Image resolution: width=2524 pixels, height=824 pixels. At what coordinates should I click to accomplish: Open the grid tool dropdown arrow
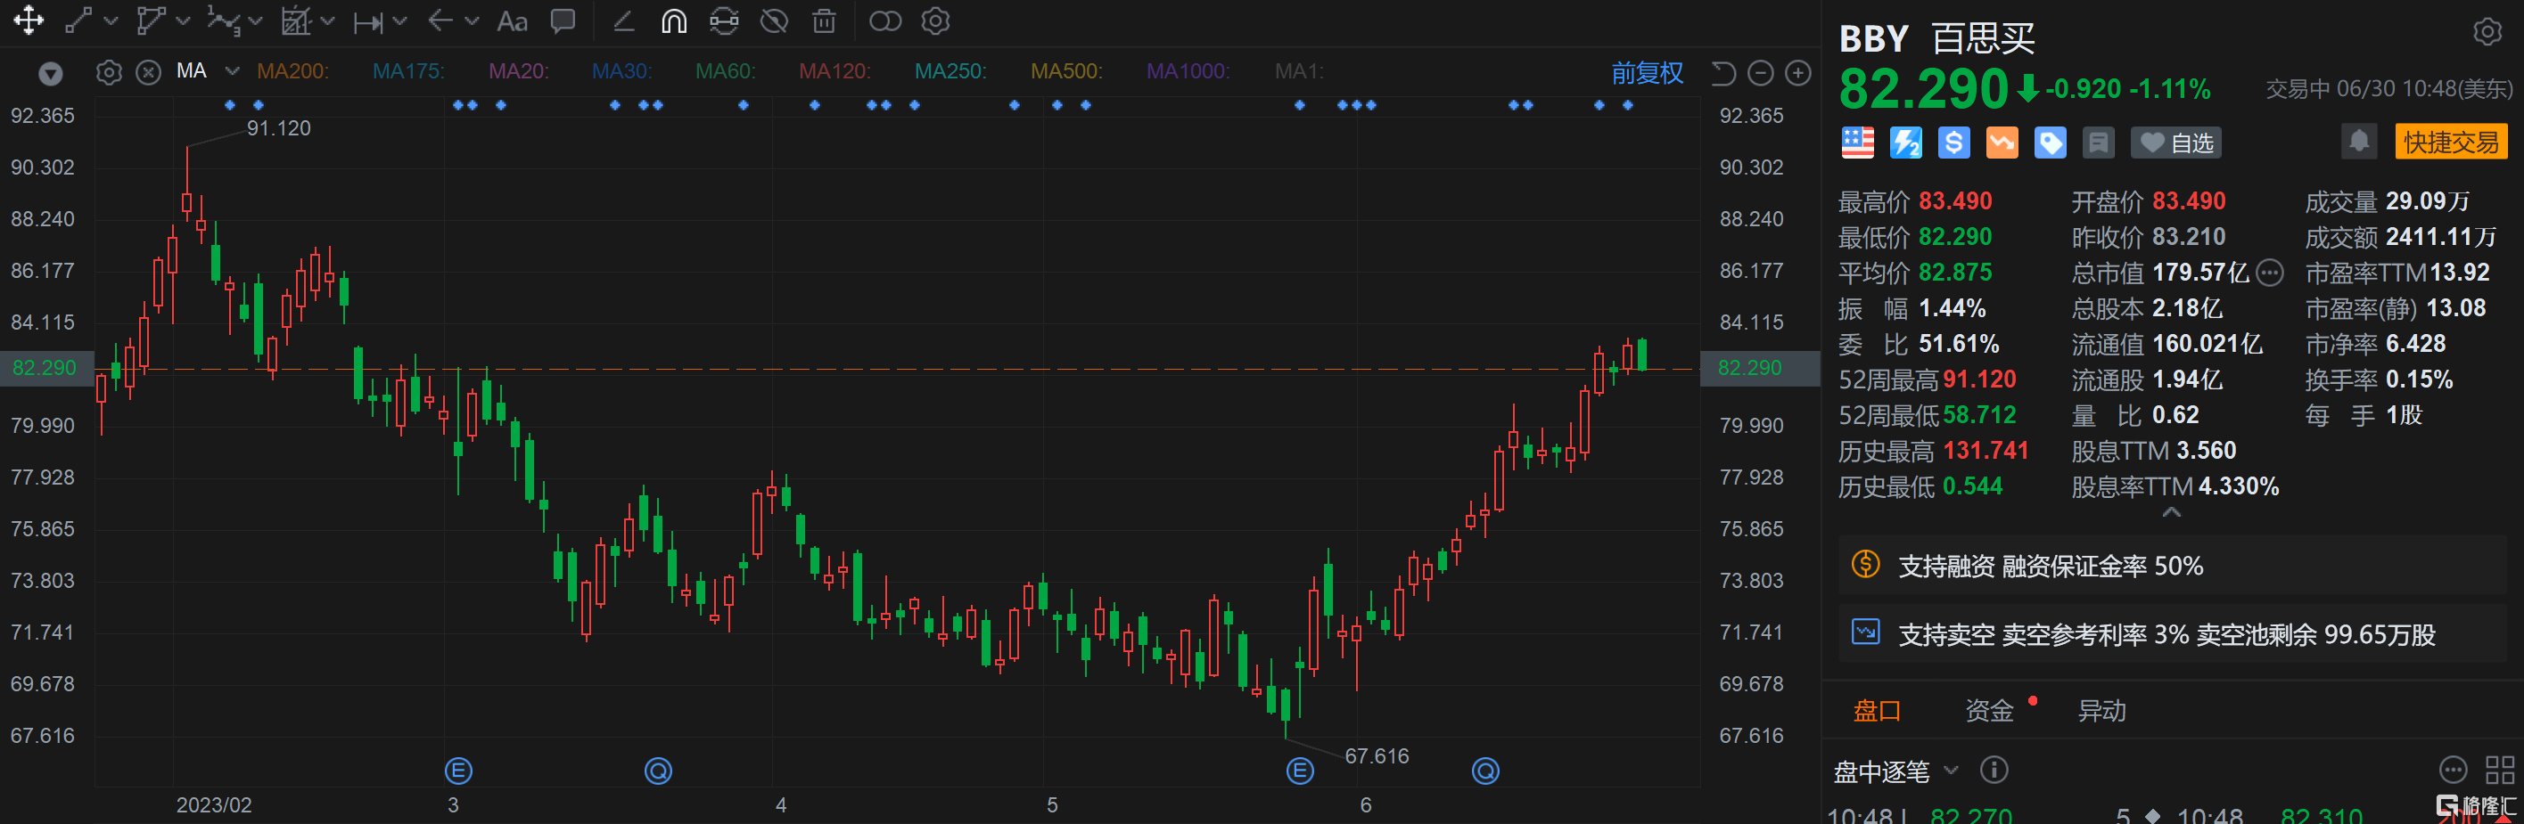point(327,20)
